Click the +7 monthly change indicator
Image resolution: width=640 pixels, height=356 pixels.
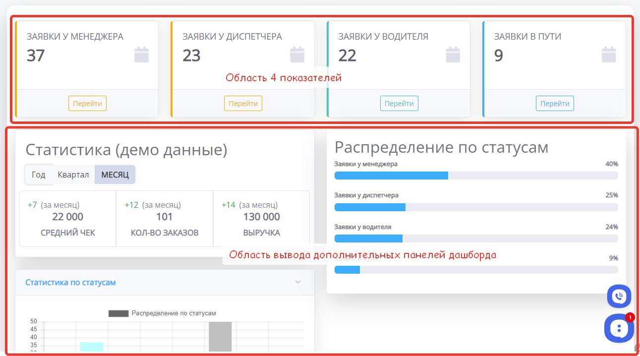[32, 205]
